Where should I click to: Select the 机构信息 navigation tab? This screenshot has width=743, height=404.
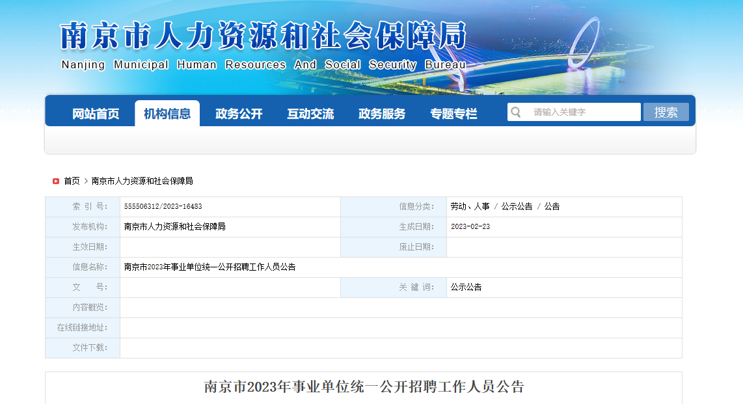click(x=167, y=114)
